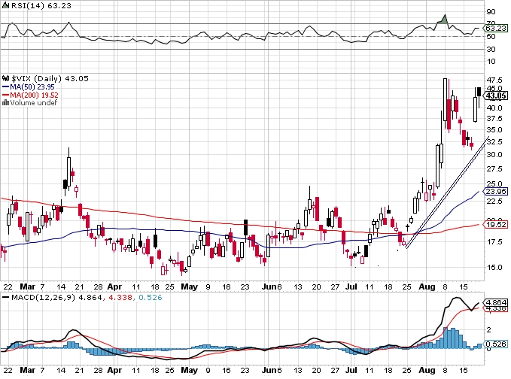Click the Jul label on MACD date axis
This screenshot has height=379, width=511.
click(351, 370)
